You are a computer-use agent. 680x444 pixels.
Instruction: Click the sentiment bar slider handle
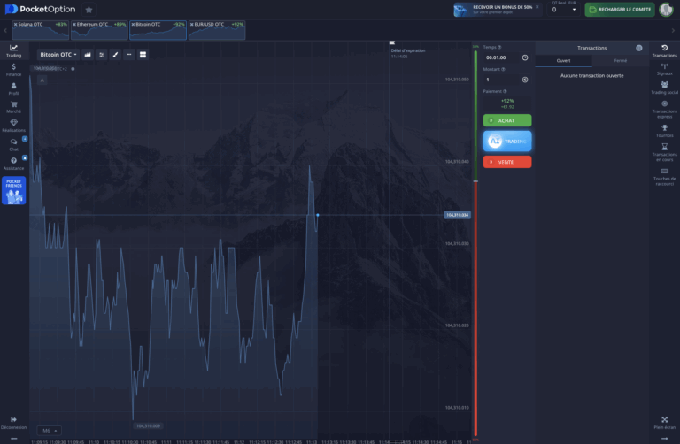click(475, 181)
